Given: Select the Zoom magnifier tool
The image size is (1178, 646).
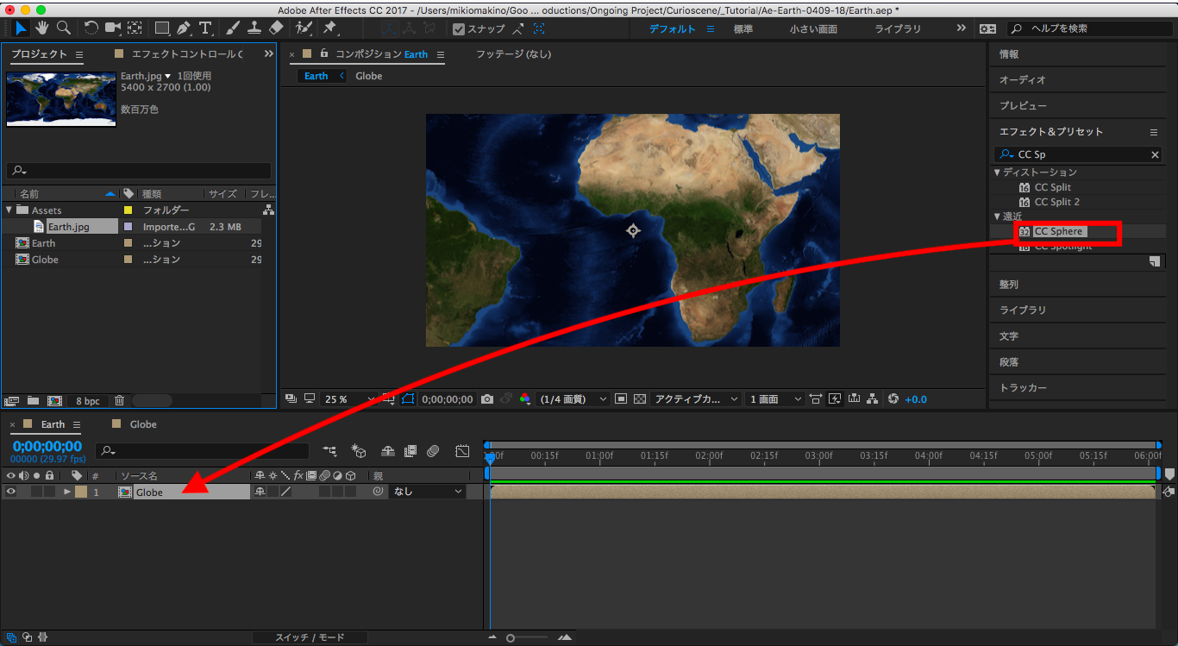Looking at the screenshot, I should click(64, 28).
